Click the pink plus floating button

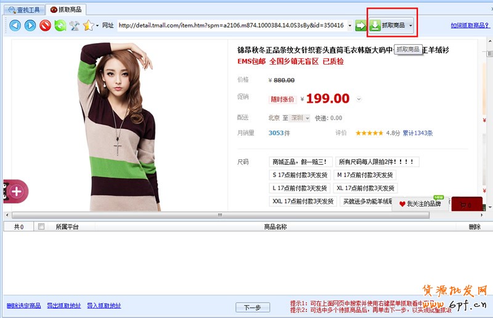tap(16, 192)
